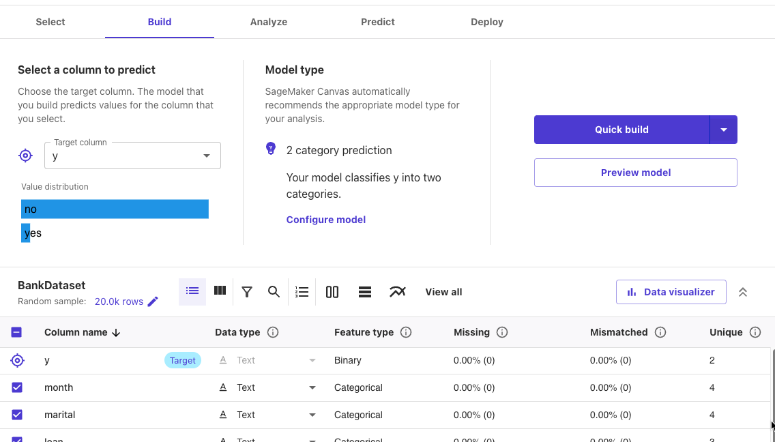Open the Target column dropdown
Image resolution: width=775 pixels, height=442 pixels.
tap(132, 156)
